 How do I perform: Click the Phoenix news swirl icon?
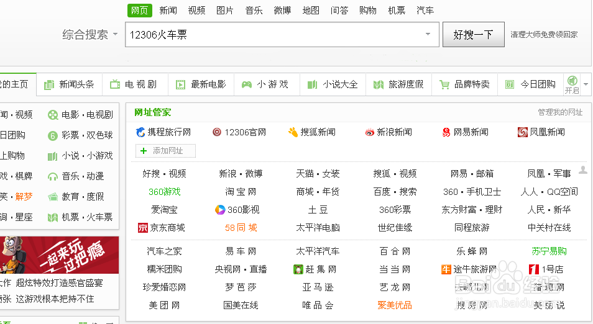click(523, 132)
